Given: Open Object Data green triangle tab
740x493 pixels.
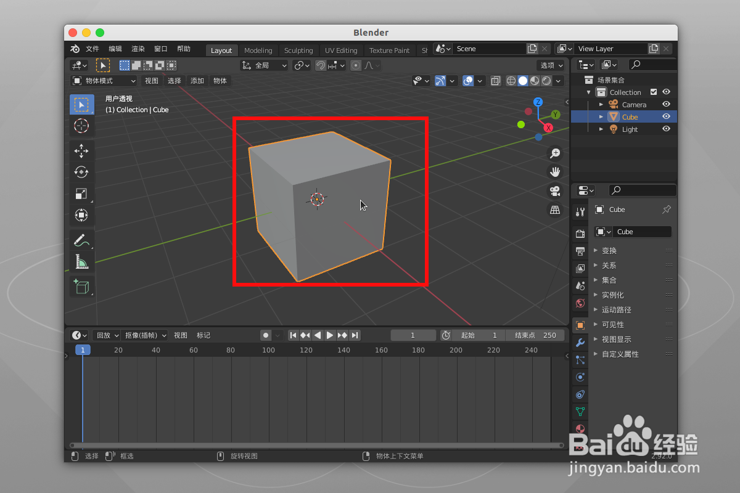Looking at the screenshot, I should tap(580, 412).
